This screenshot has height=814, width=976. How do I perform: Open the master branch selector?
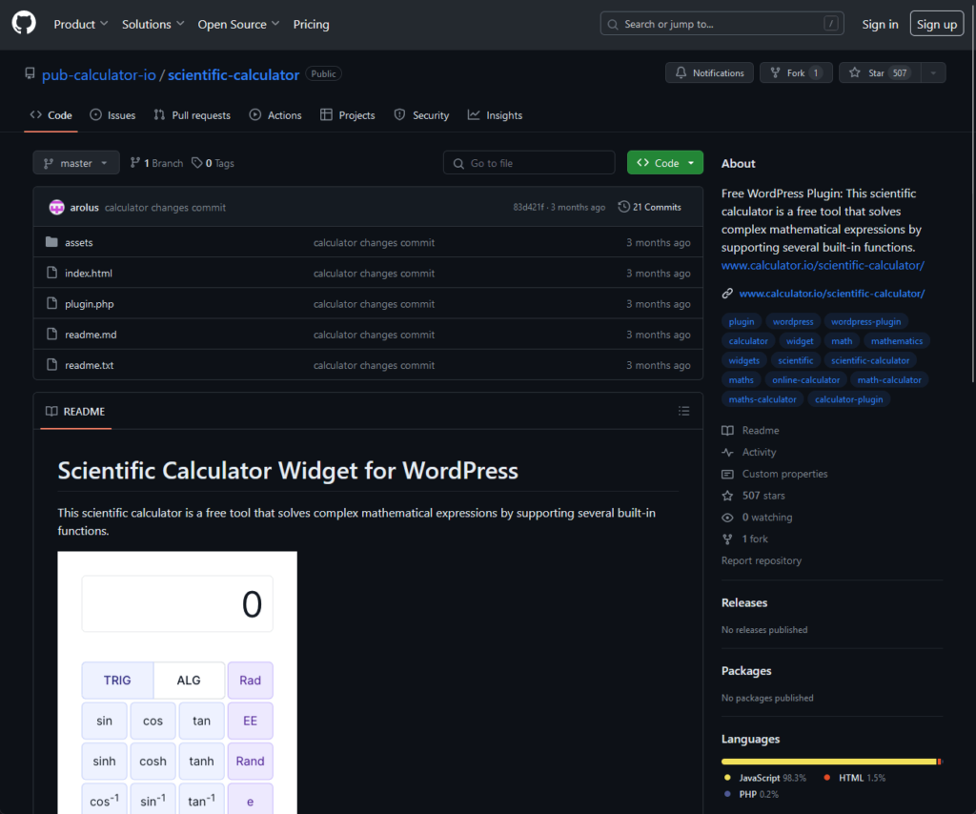[76, 163]
